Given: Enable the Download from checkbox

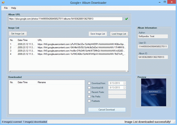Looking at the screenshot, I should tap(89, 83).
